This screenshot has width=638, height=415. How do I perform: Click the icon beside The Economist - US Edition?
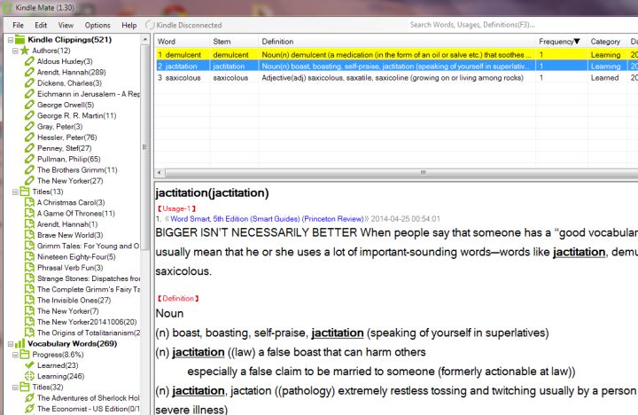point(29,409)
